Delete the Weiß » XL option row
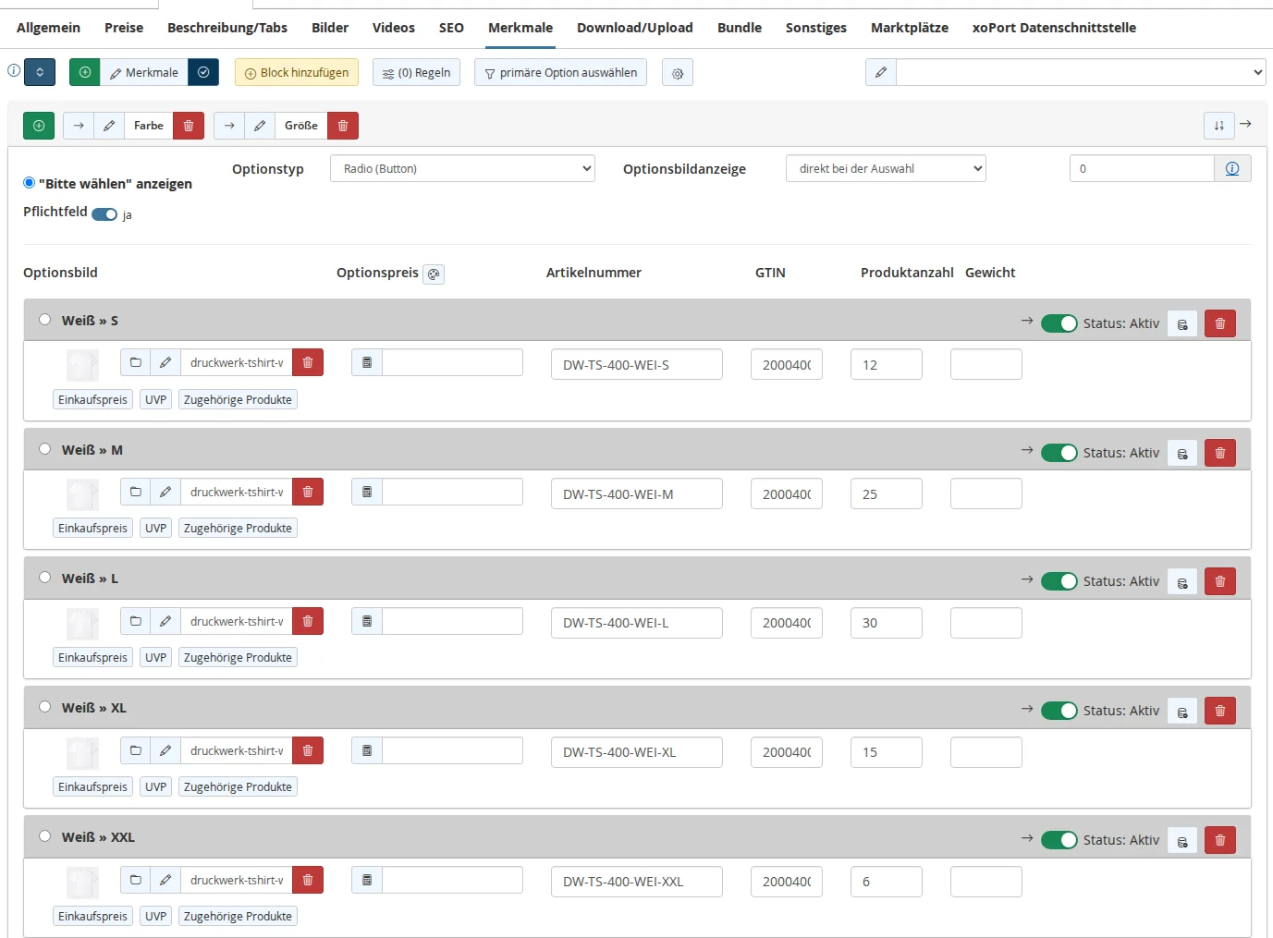The image size is (1273, 938). 1220,711
